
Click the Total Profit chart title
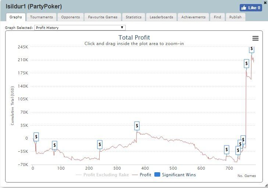[134, 37]
